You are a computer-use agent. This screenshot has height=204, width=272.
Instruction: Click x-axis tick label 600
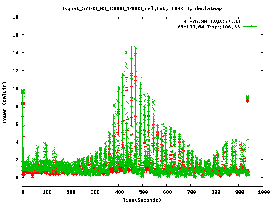(167, 192)
